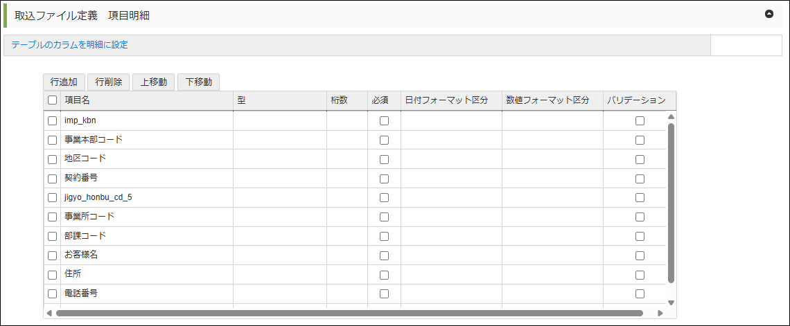Click the scroll down arrow of grid
Viewport: 790px width, 326px height.
click(670, 302)
